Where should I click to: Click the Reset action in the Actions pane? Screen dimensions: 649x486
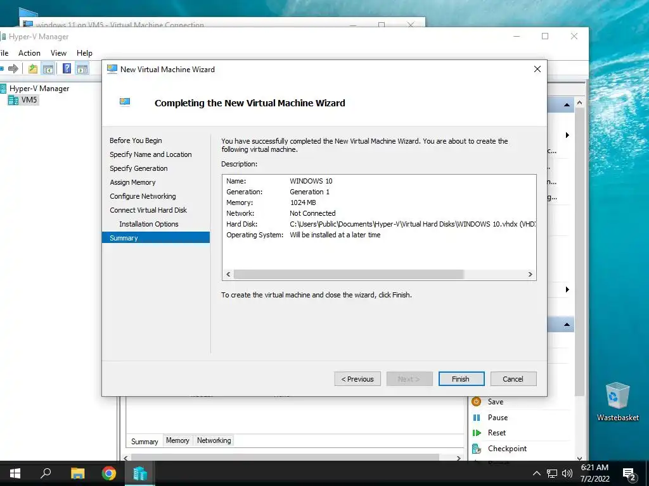(x=497, y=433)
